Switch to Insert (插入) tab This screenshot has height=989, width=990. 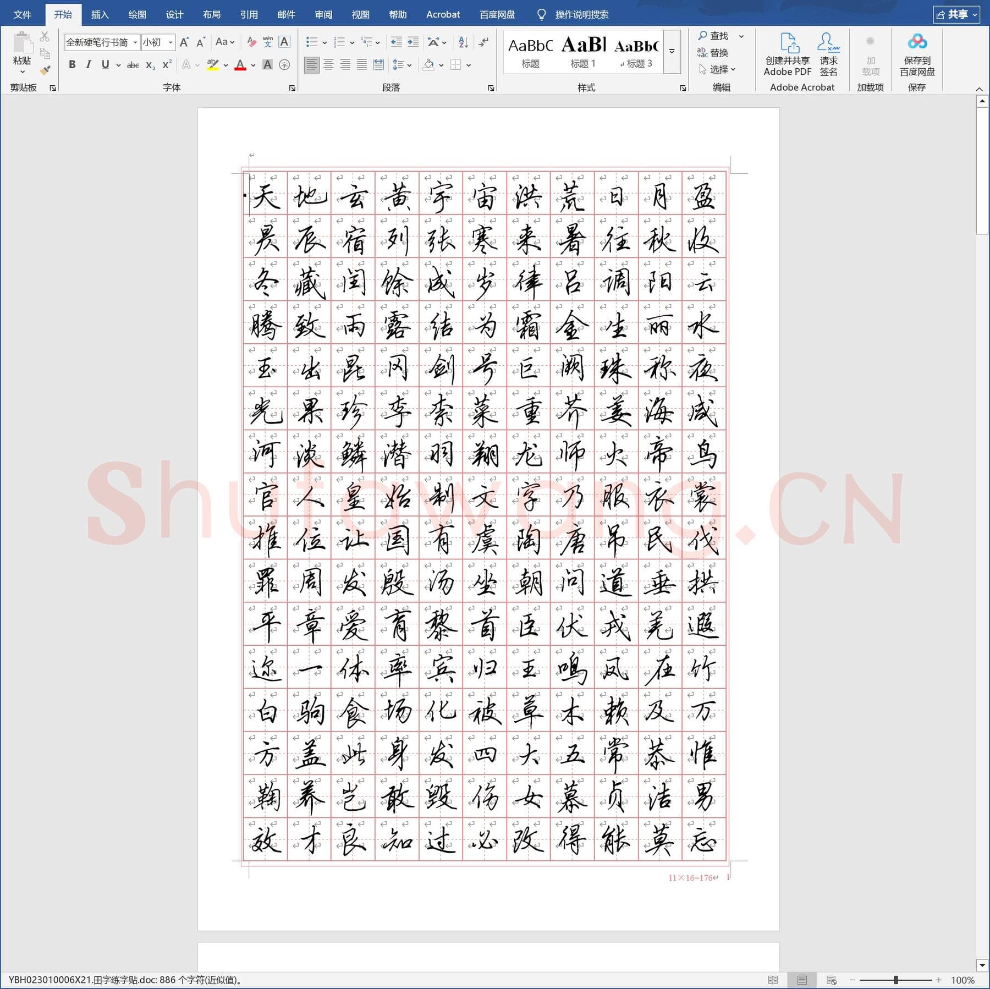[100, 14]
